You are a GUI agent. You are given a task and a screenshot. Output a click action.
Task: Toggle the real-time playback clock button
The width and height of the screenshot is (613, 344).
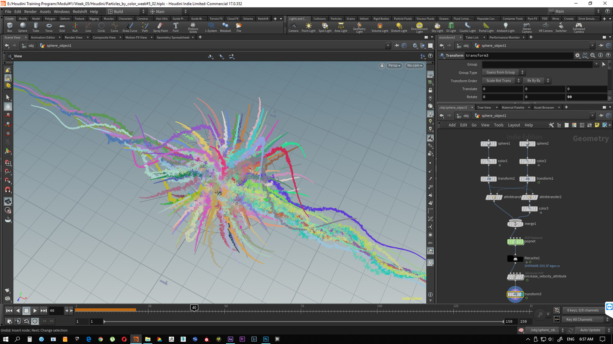35,321
